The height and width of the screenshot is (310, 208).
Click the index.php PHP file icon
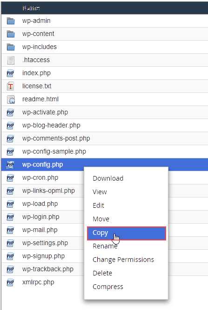pos(10,73)
